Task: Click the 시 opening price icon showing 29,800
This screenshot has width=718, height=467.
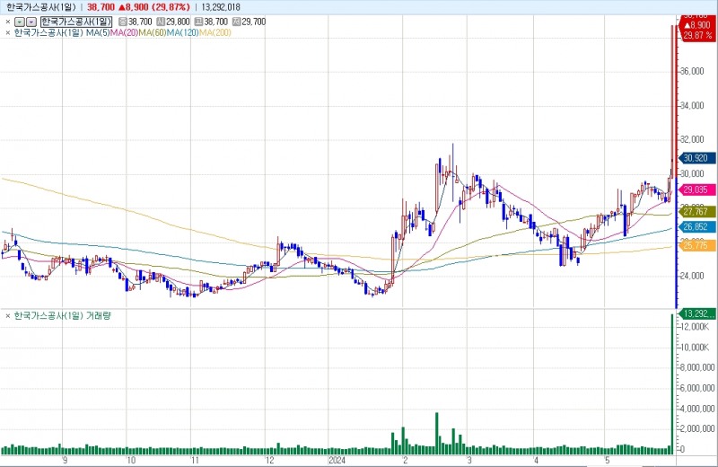Action: pyautogui.click(x=161, y=21)
